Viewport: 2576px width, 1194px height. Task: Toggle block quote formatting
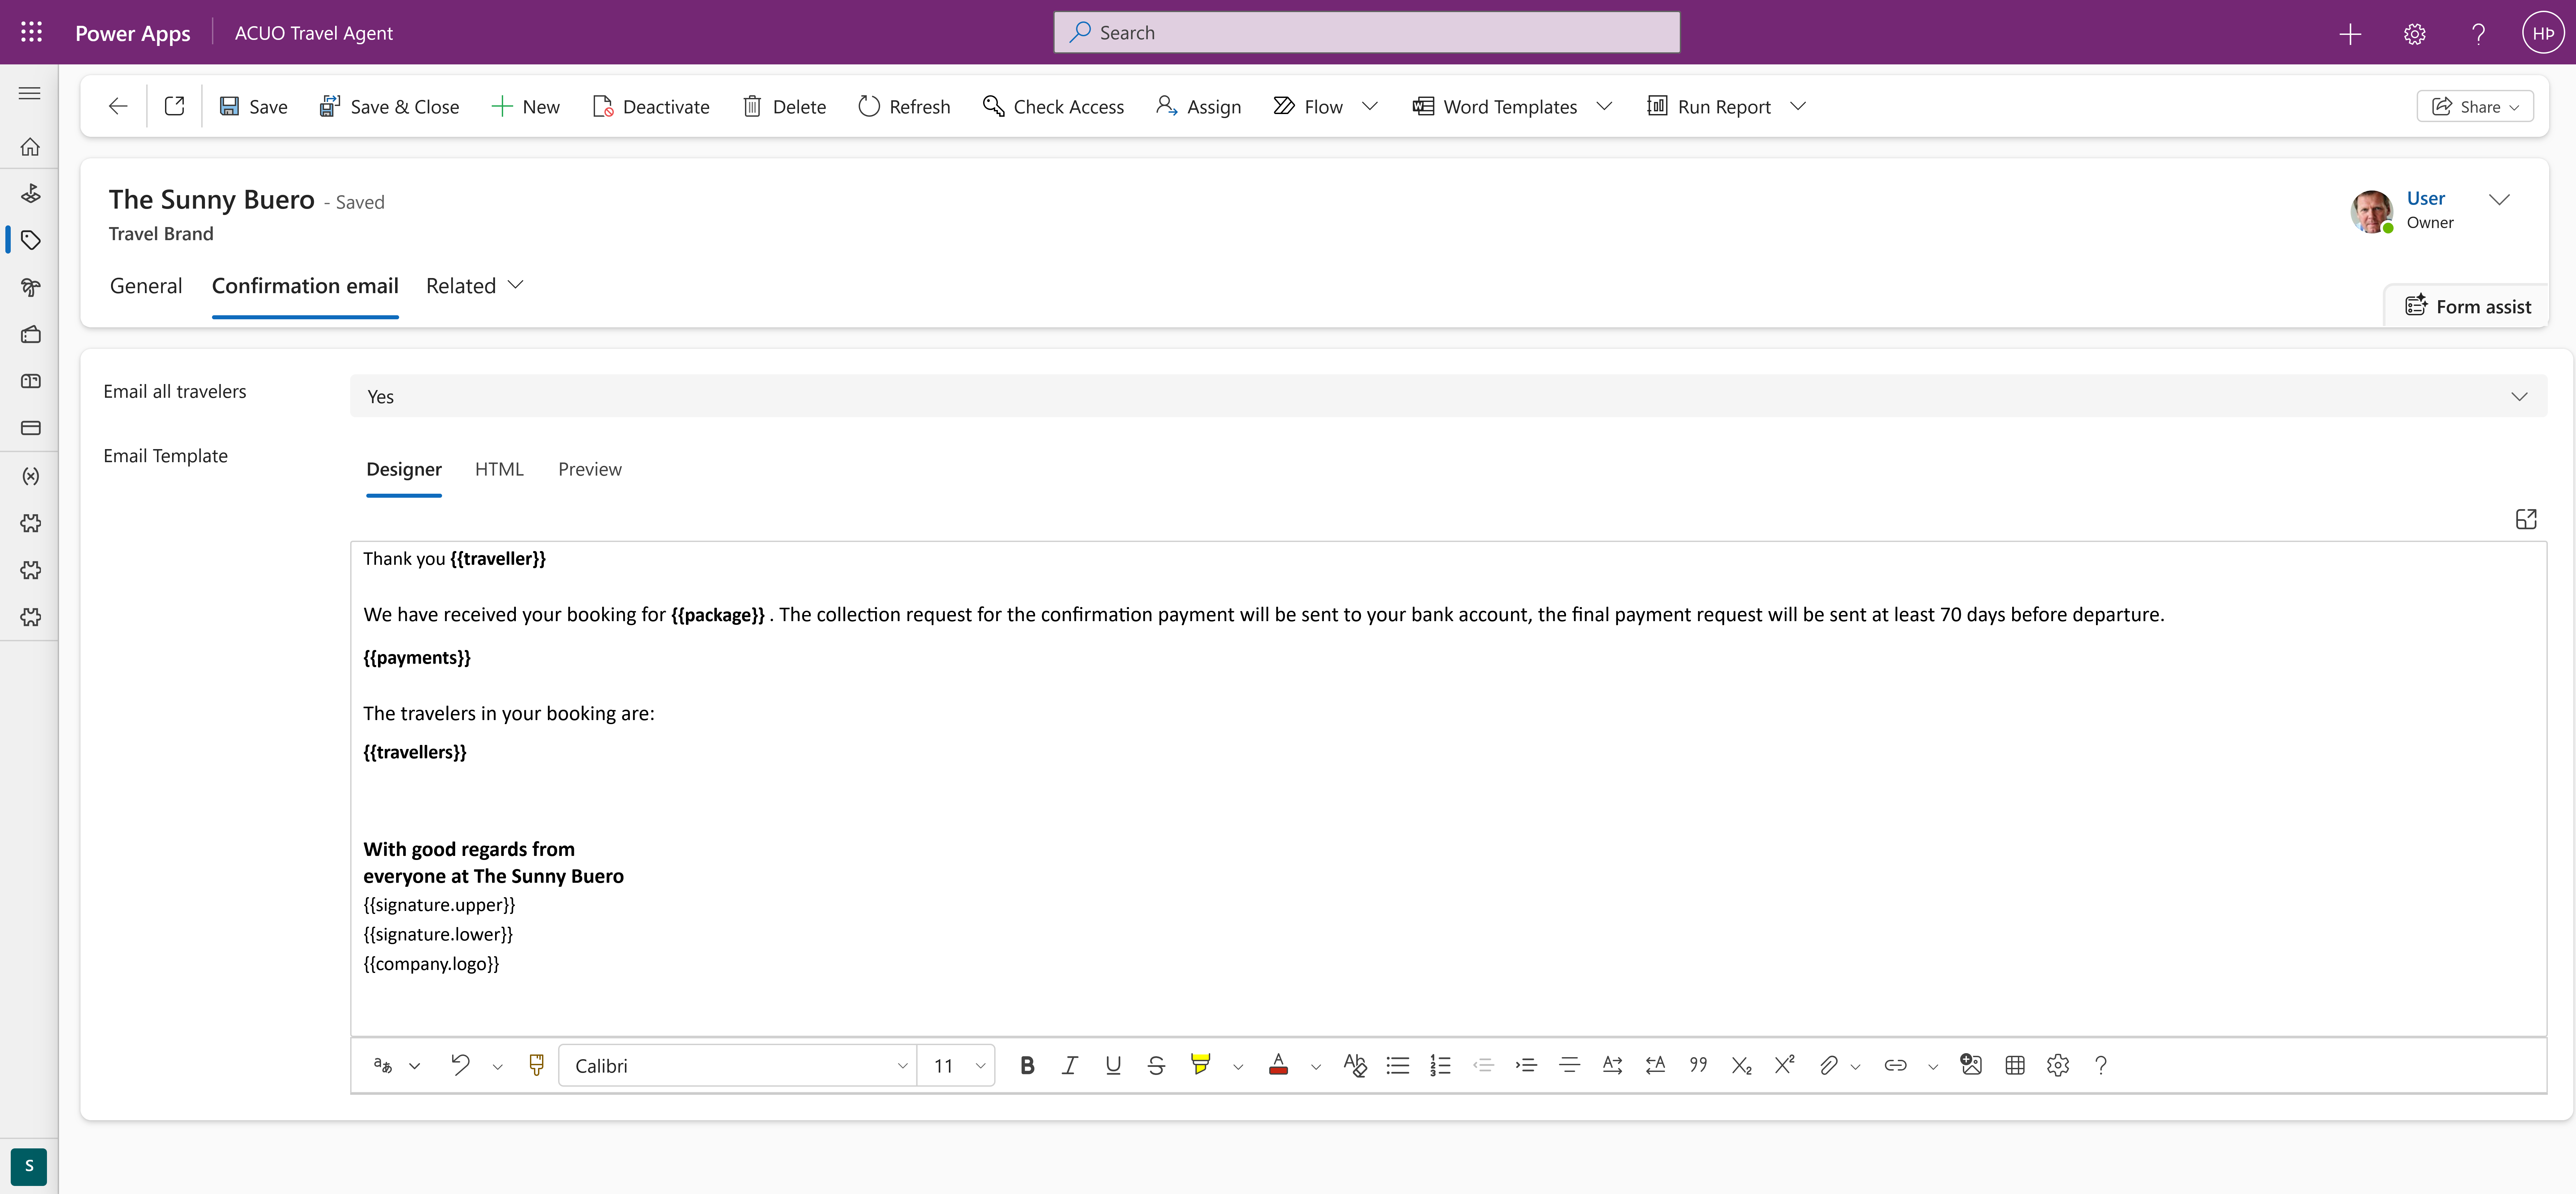click(1698, 1065)
